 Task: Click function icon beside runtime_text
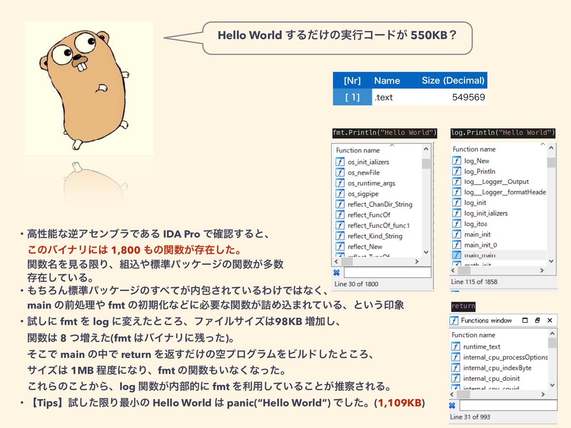[x=456, y=347]
